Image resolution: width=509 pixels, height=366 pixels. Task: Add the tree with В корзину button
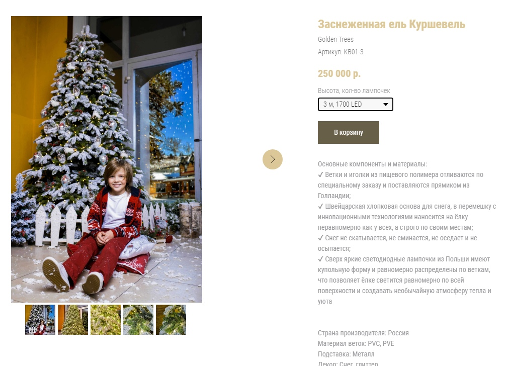tap(349, 132)
